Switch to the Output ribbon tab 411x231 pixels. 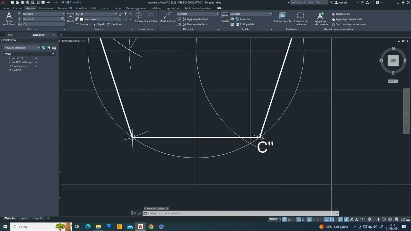click(118, 8)
